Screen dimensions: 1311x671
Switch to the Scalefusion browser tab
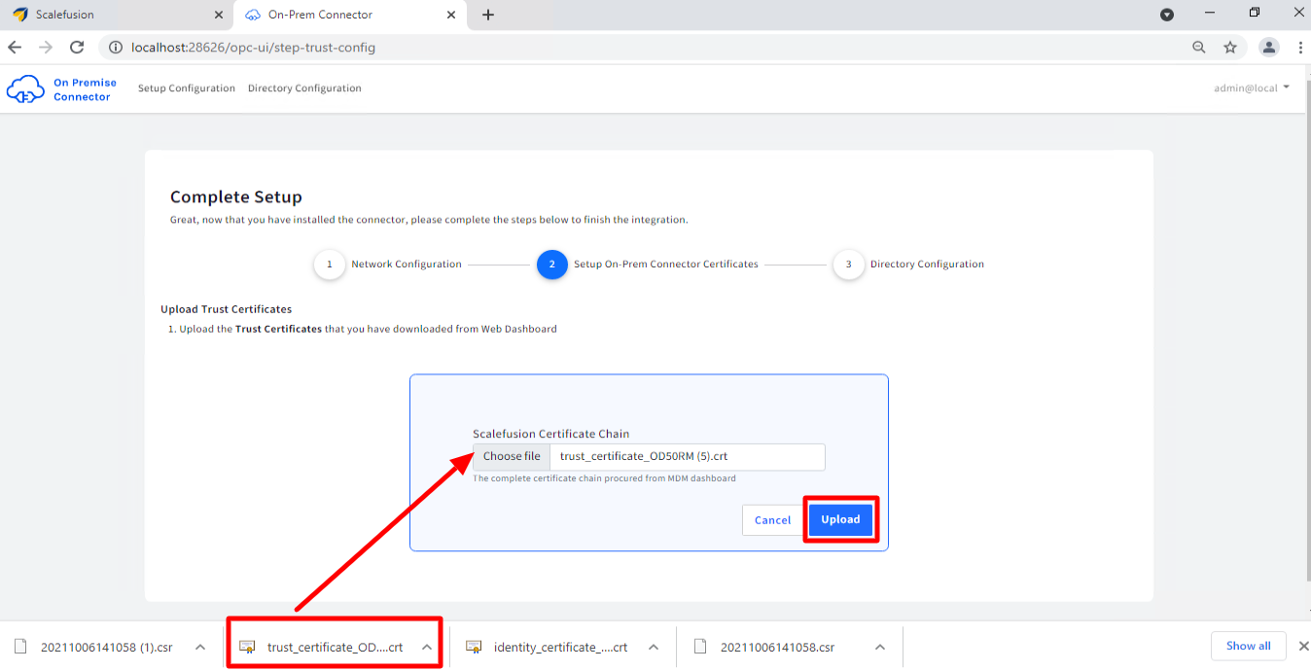(x=117, y=15)
